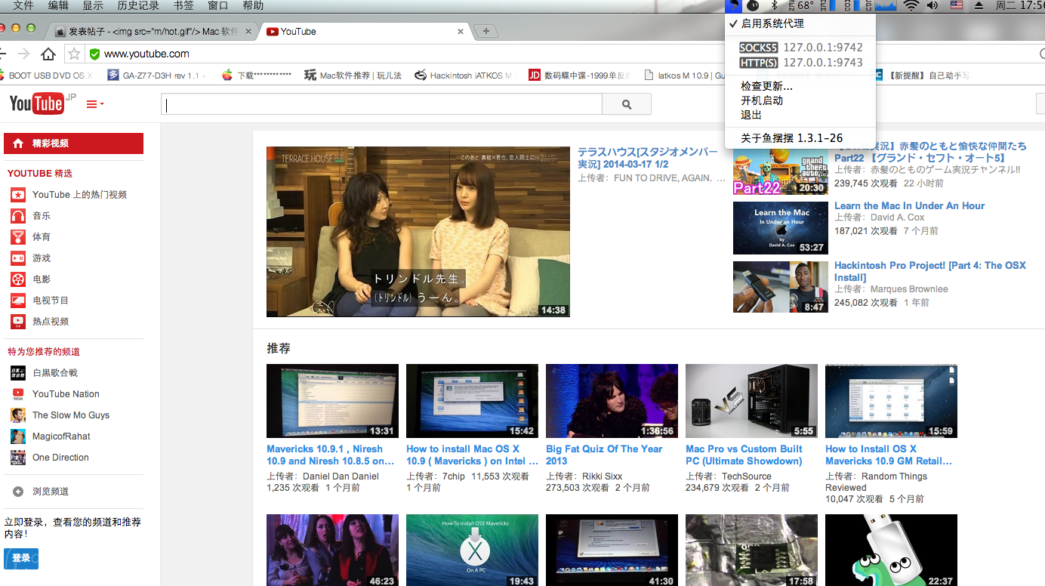Open the battery status menu
This screenshot has height=586, width=1045.
pyautogui.click(x=752, y=6)
